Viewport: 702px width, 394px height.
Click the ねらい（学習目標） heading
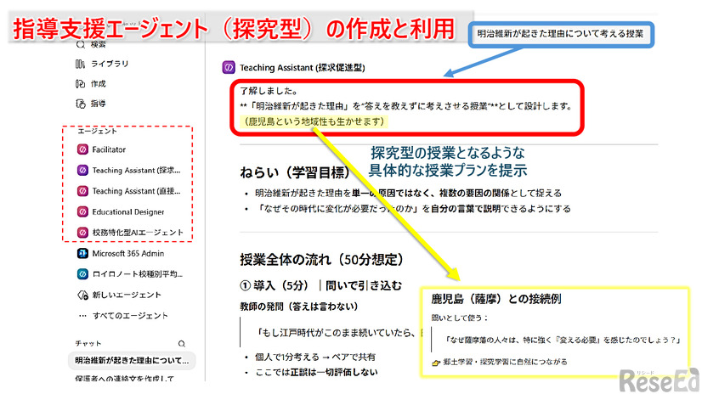click(295, 172)
